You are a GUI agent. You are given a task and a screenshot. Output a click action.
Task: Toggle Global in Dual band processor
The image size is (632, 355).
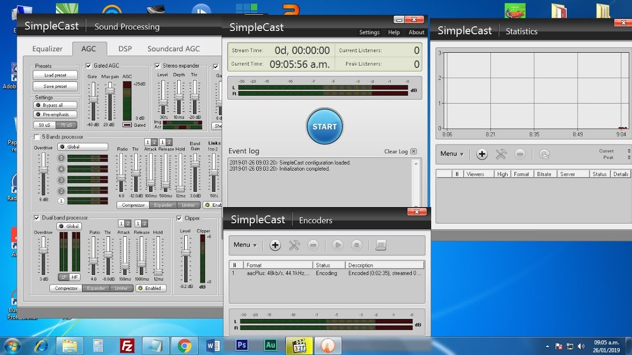(x=70, y=226)
